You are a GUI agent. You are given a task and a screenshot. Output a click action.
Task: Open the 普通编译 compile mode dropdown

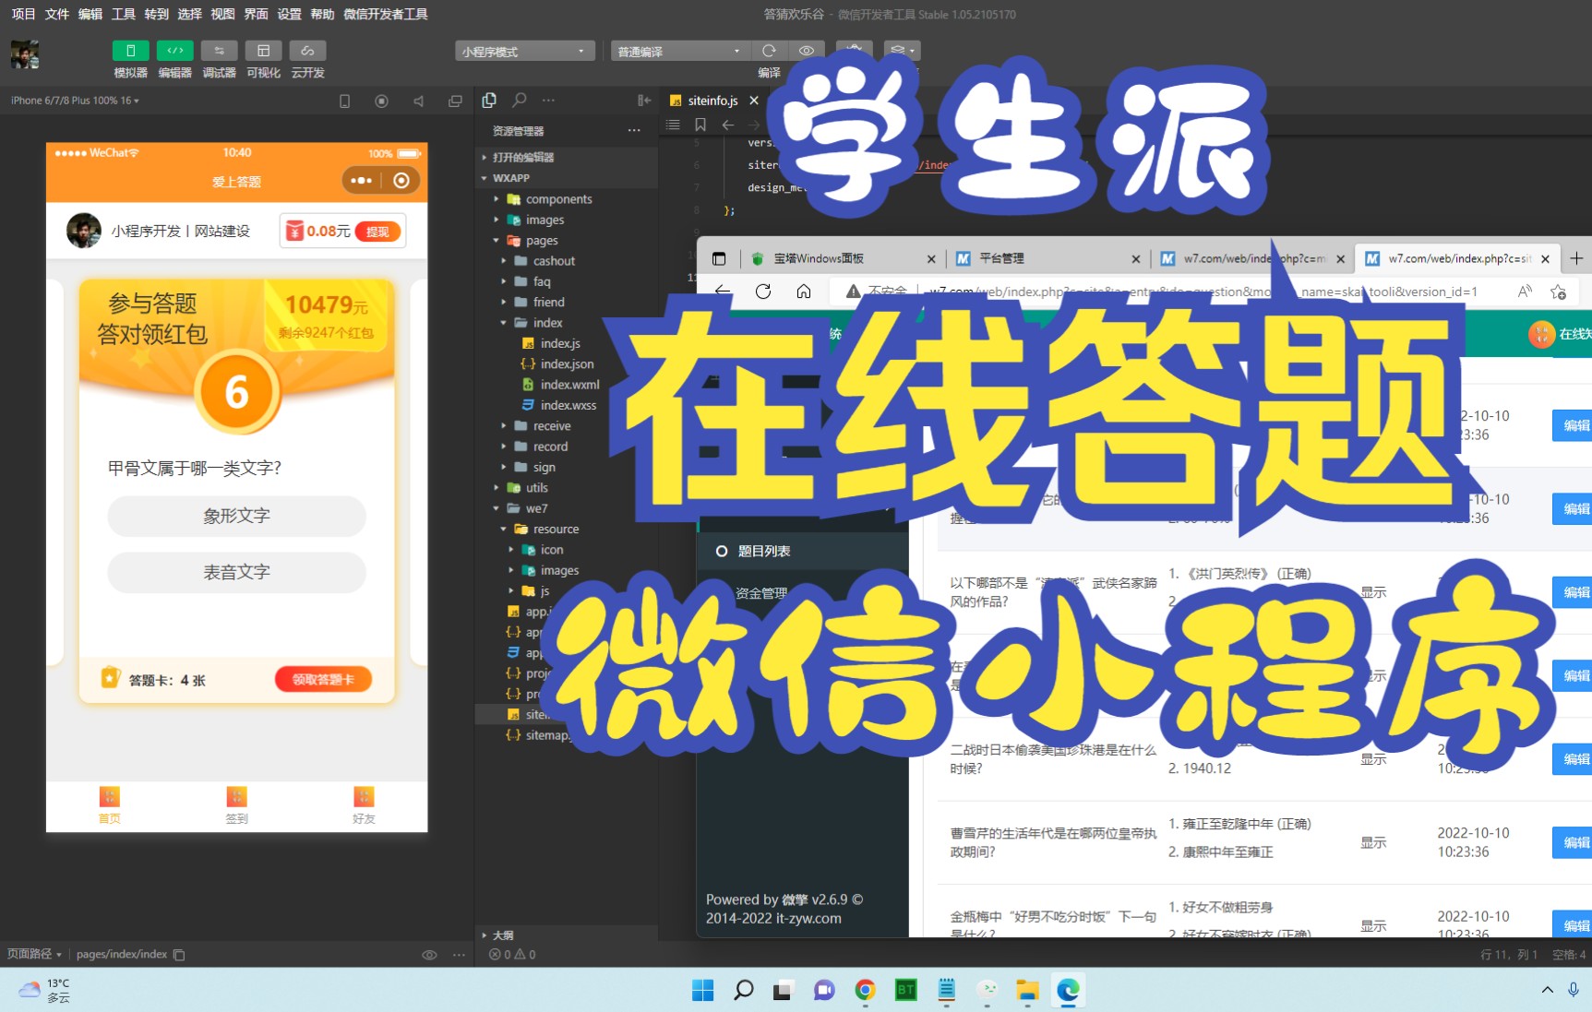pyautogui.click(x=680, y=51)
